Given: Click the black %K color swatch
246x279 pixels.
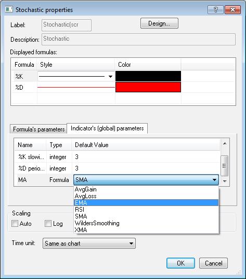Looking at the screenshot, I should point(148,76).
